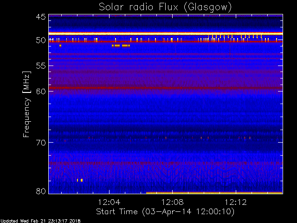Click the 45 frequency axis value
This screenshot has width=297, height=223.
[41, 17]
